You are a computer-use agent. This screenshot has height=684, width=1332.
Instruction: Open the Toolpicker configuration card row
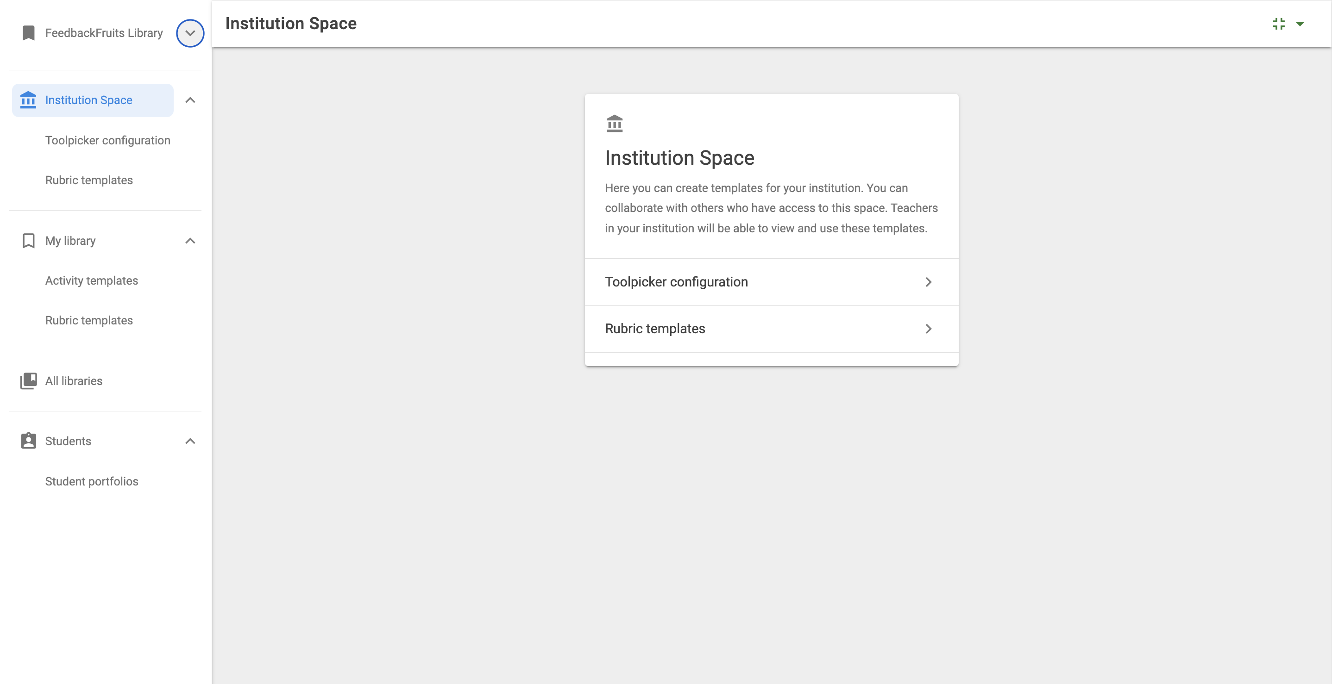772,282
